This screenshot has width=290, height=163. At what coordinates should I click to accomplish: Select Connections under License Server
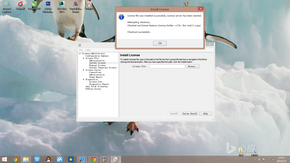[95, 72]
